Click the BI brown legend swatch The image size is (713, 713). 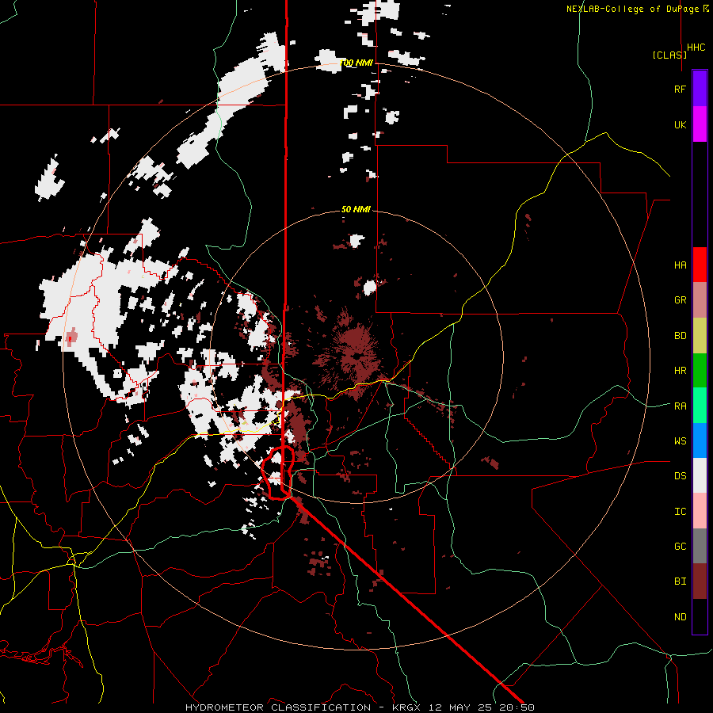[x=700, y=581]
